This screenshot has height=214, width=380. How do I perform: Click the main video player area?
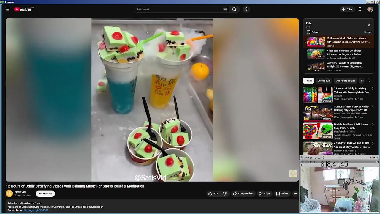[x=152, y=100]
